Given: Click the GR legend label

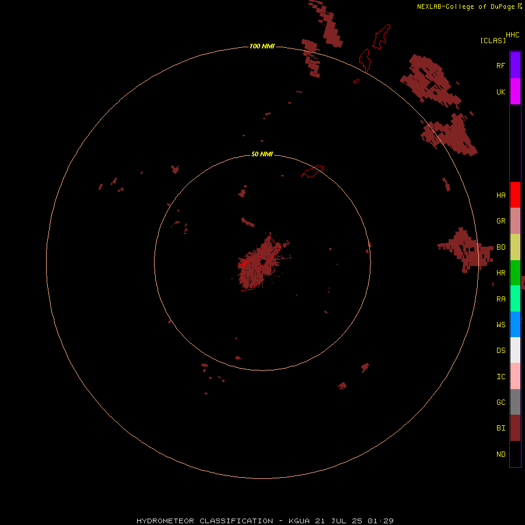Looking at the screenshot, I should (x=501, y=221).
